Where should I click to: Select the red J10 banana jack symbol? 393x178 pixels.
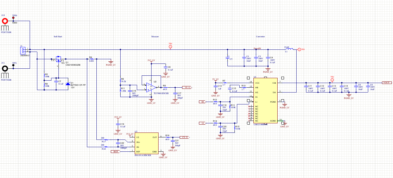tap(5, 21)
